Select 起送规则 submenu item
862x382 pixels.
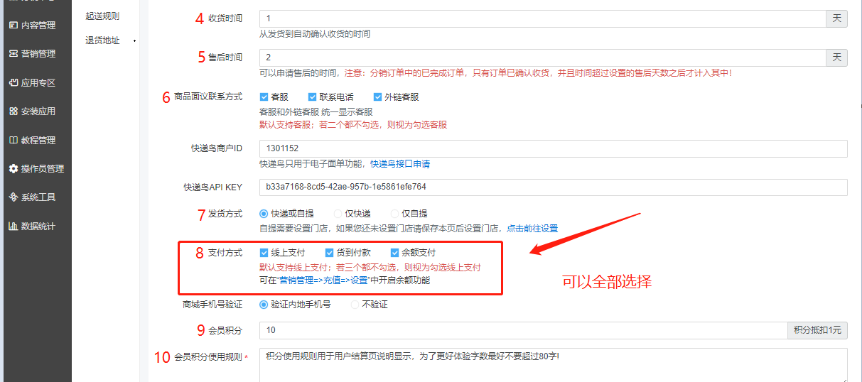[x=102, y=16]
